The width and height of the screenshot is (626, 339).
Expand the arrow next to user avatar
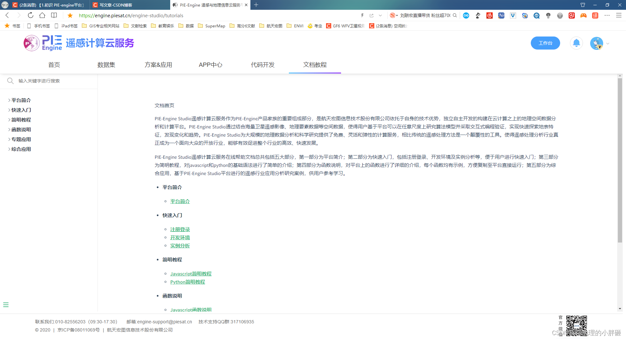click(x=608, y=43)
